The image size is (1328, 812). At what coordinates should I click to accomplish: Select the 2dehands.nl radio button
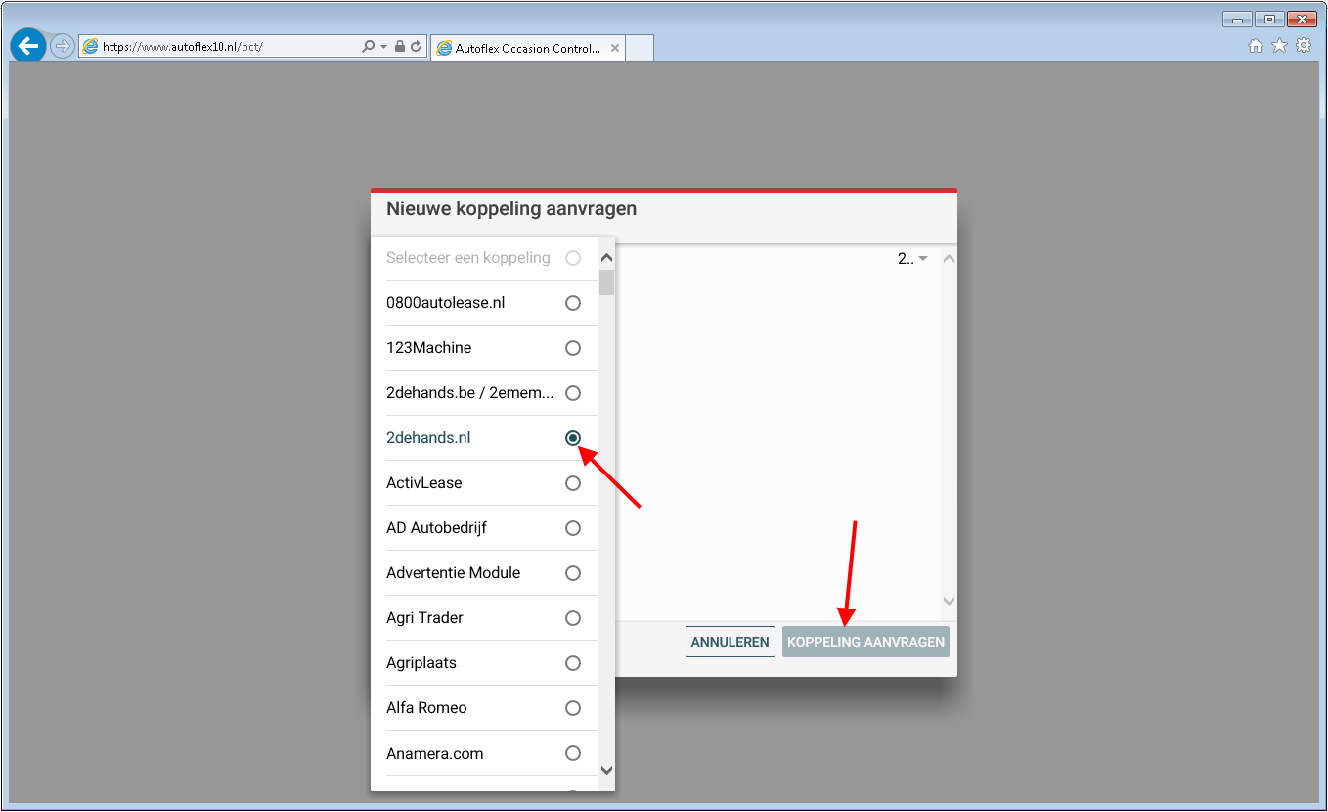[x=573, y=438]
